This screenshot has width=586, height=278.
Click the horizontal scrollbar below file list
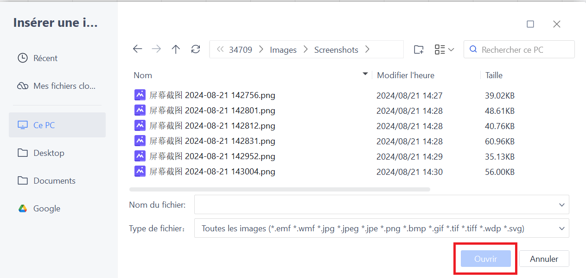pos(280,189)
